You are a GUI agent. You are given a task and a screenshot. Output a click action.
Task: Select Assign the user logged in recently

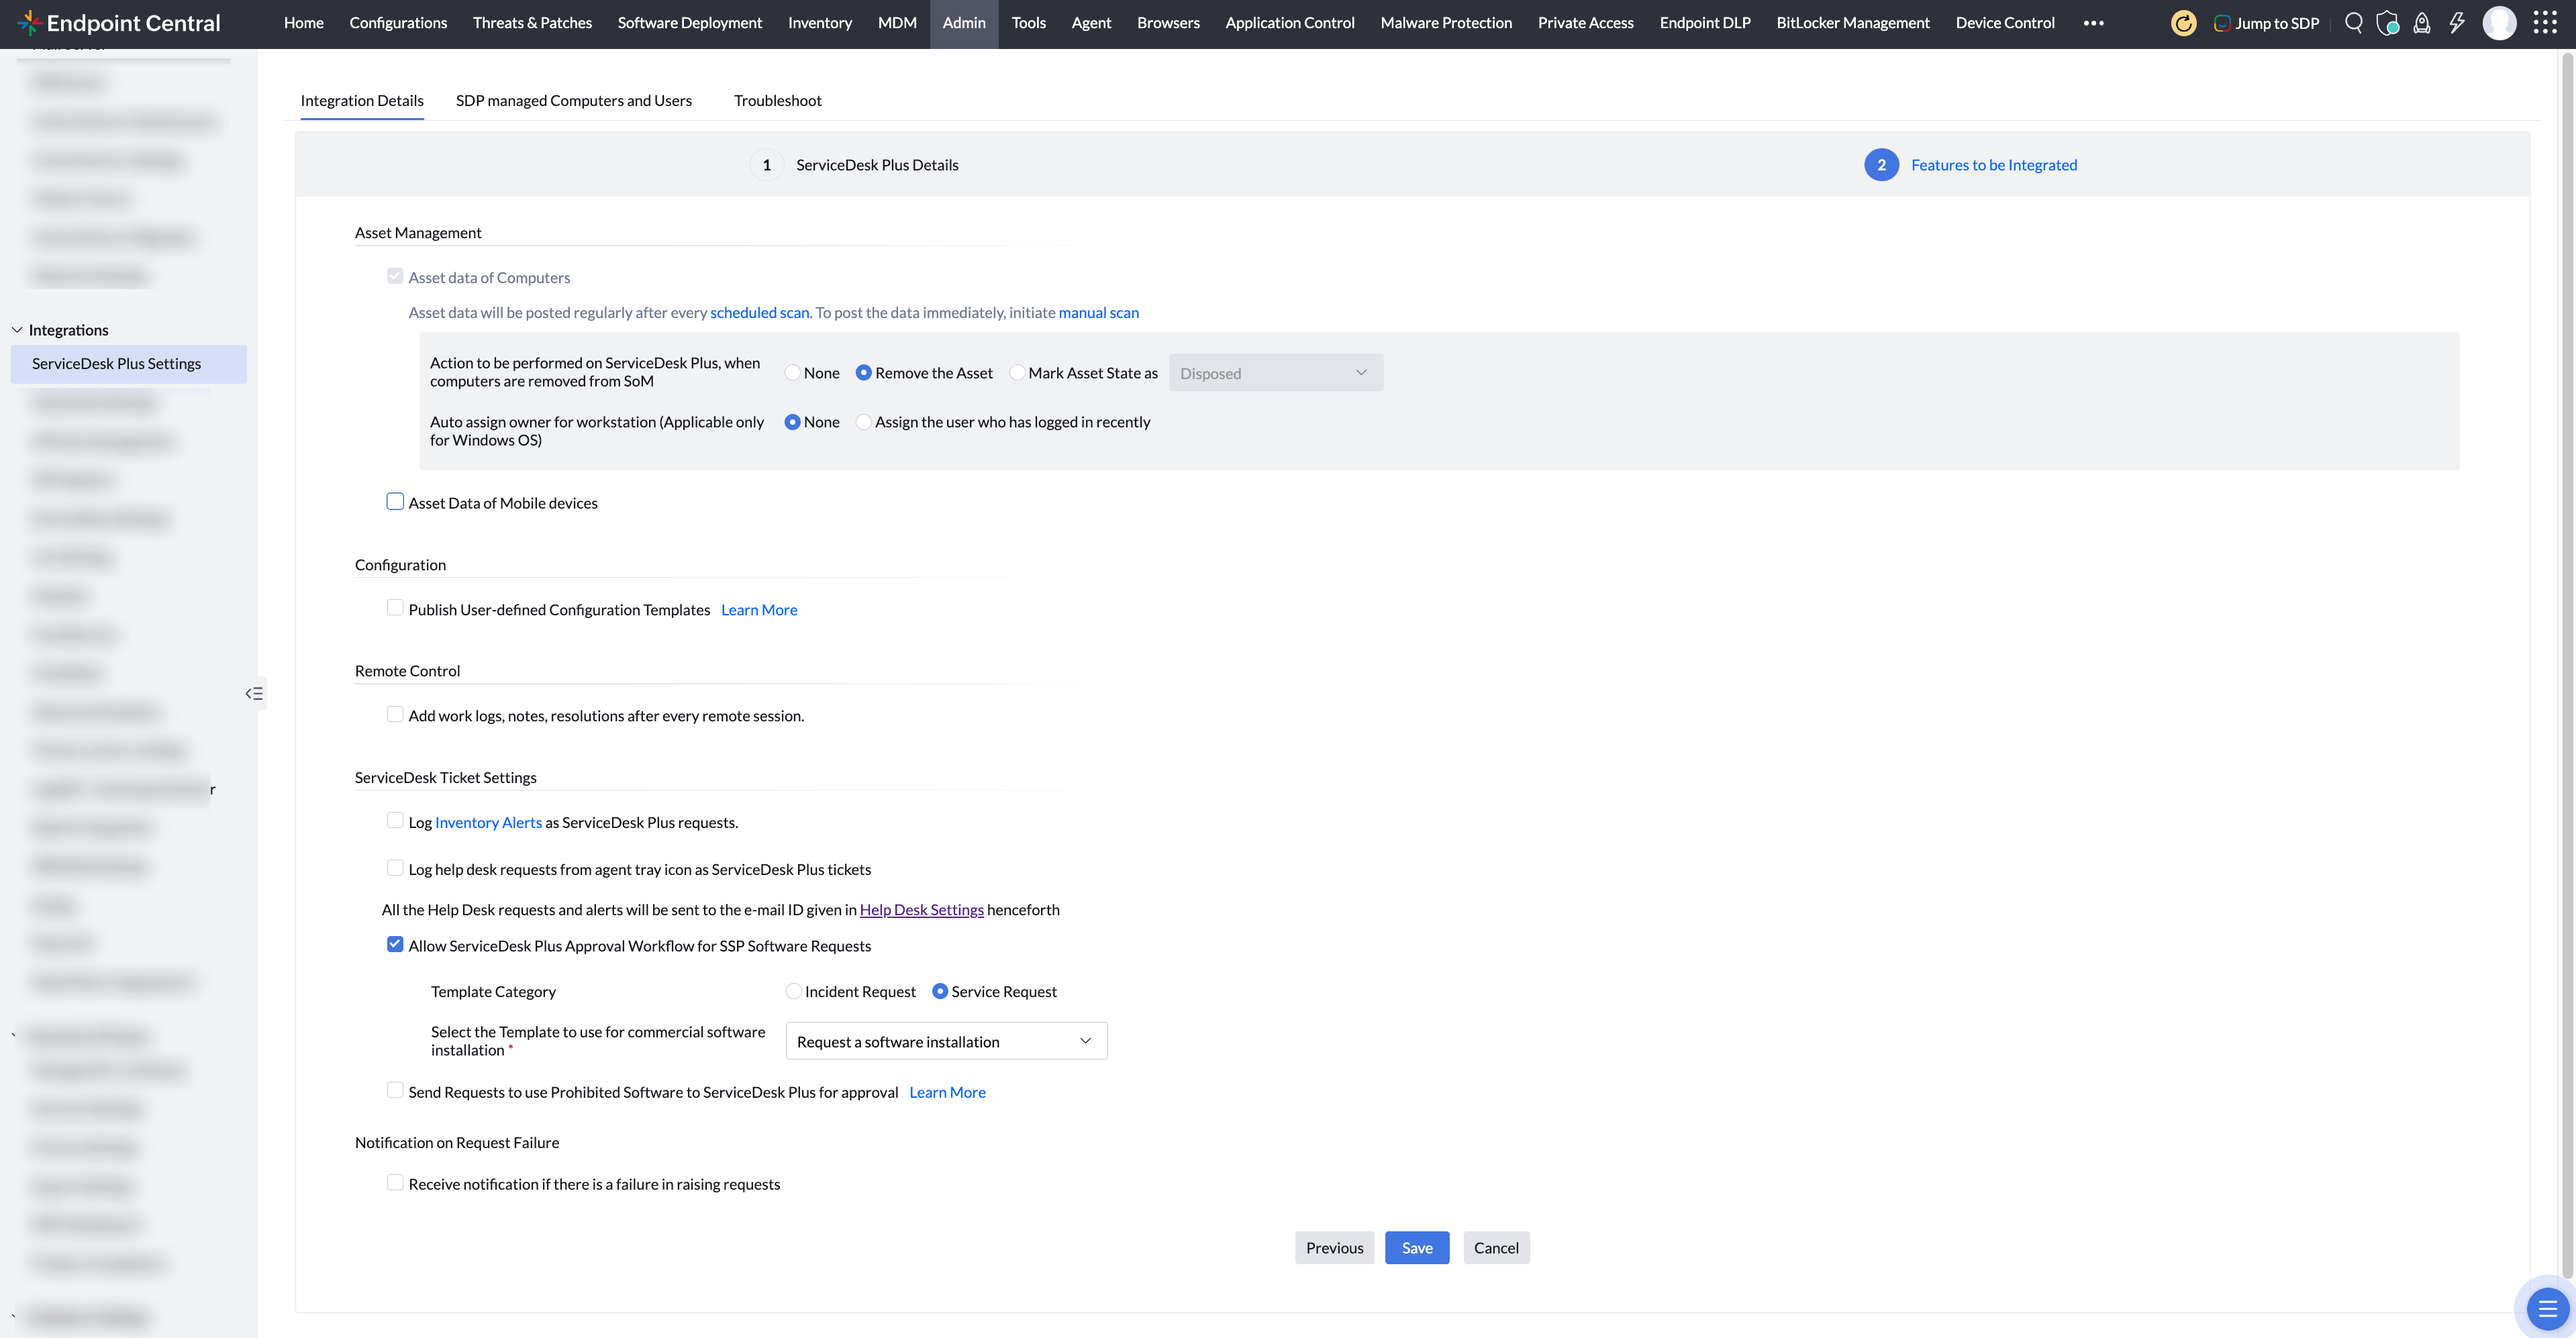pos(863,422)
